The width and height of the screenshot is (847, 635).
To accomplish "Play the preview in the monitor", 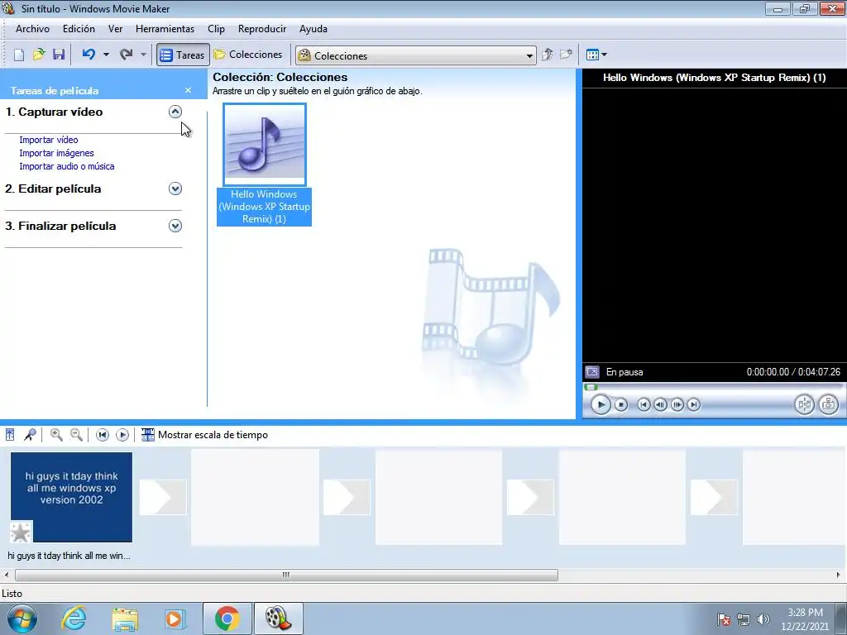I will coord(601,405).
